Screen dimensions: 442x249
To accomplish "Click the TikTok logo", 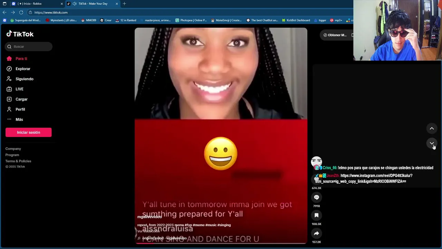I will (x=20, y=34).
